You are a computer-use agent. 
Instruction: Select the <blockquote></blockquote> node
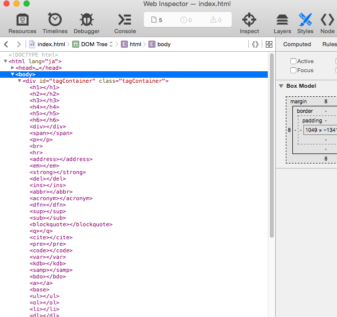[x=71, y=224]
